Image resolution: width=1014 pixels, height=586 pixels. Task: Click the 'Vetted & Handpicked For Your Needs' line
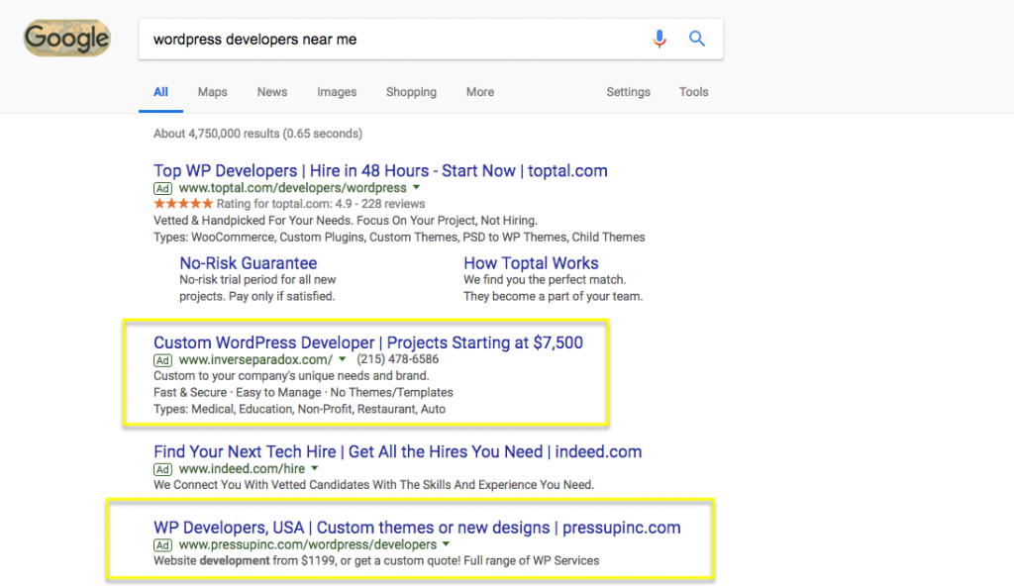(x=346, y=221)
